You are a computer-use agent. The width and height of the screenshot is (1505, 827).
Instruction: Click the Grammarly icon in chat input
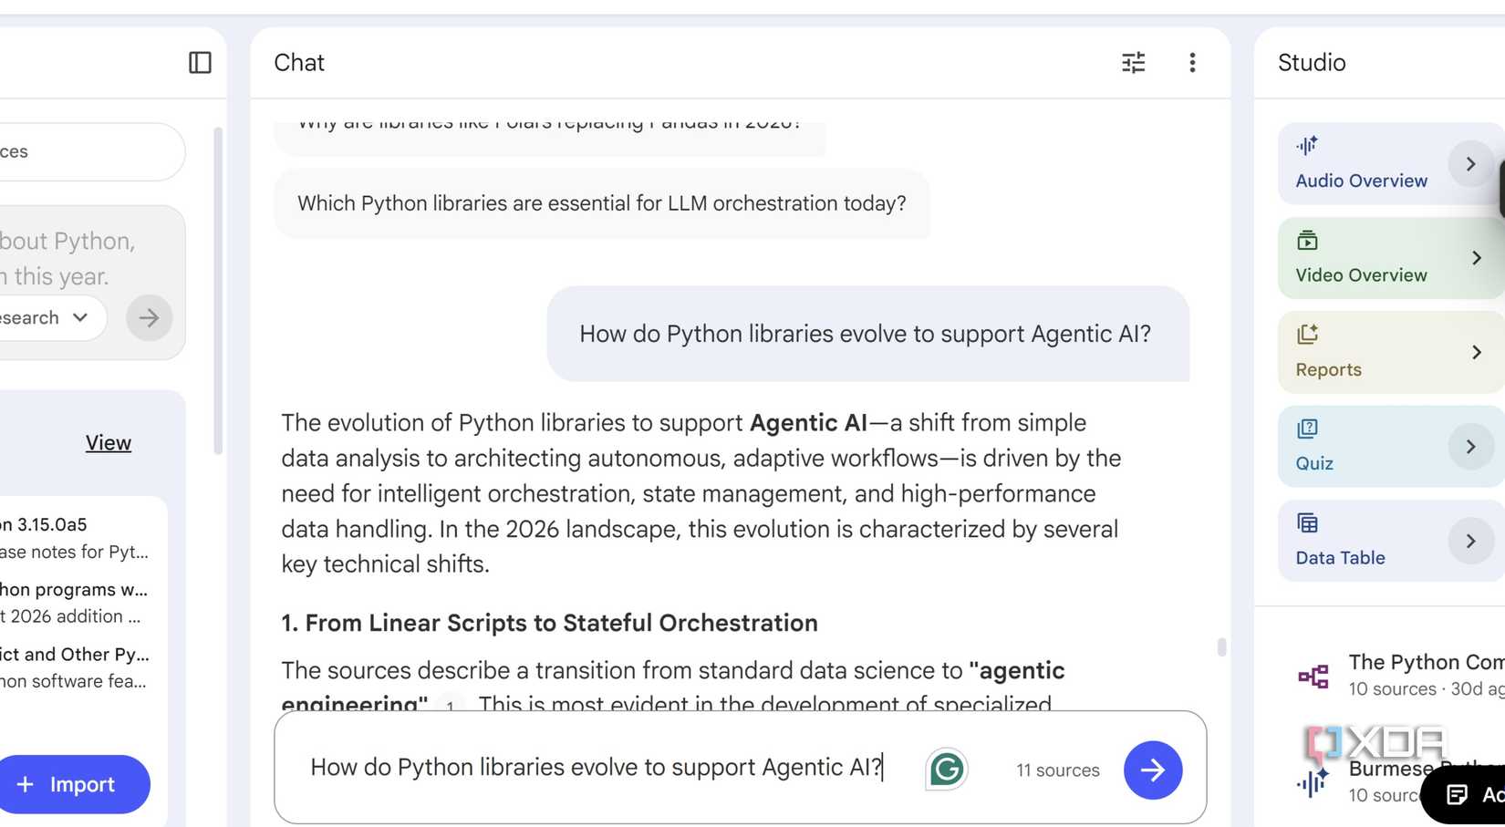pos(946,770)
